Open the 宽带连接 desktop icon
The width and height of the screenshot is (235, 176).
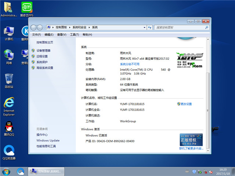point(25,56)
